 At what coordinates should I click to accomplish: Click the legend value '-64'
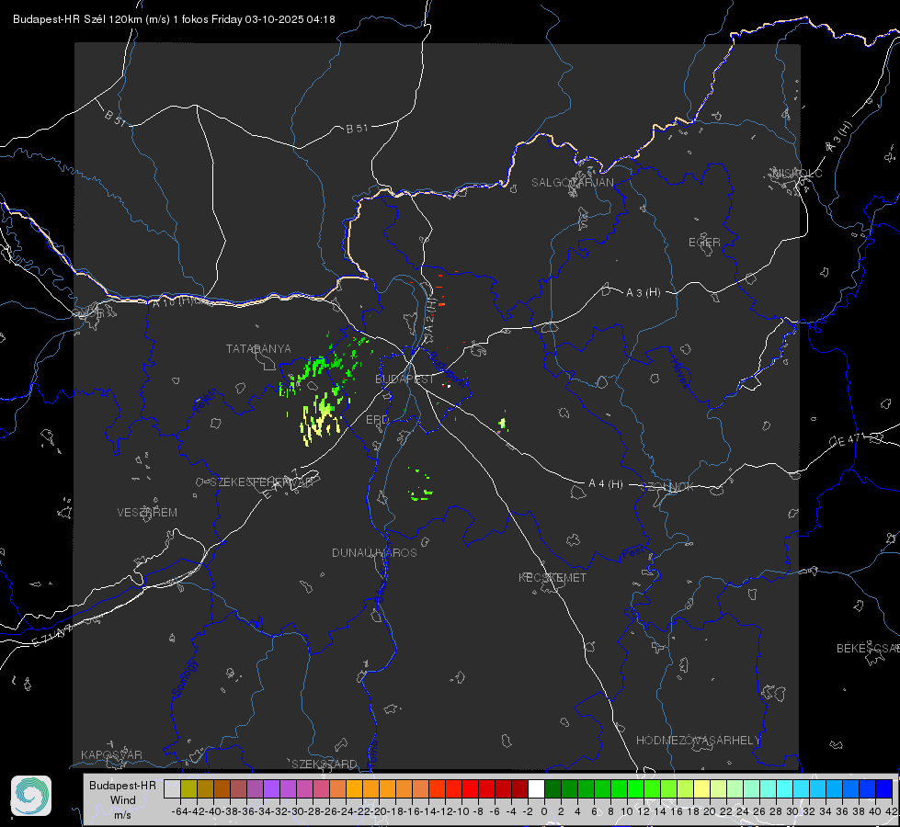(181, 811)
